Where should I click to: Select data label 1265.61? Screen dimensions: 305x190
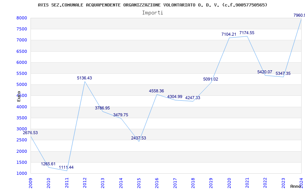click(48, 164)
